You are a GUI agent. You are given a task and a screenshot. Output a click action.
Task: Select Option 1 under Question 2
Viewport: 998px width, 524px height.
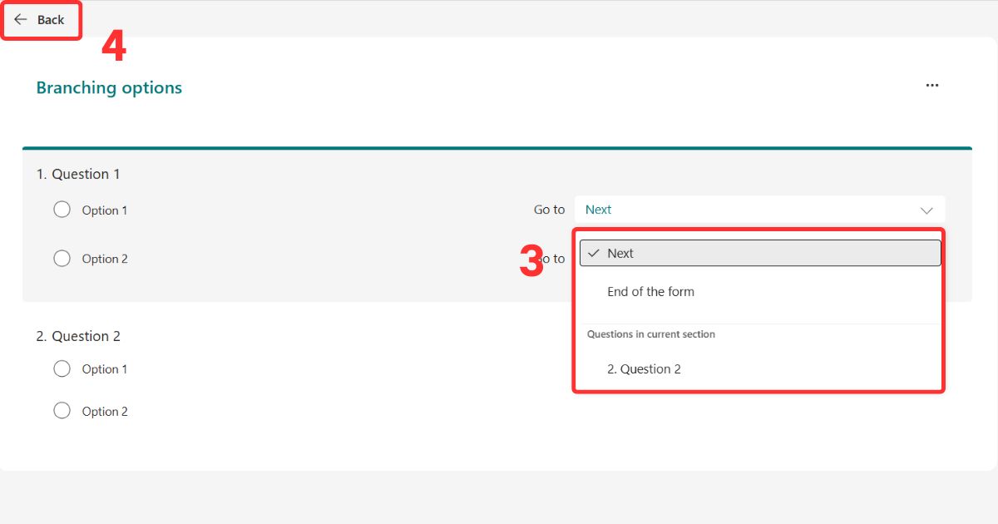tap(62, 368)
